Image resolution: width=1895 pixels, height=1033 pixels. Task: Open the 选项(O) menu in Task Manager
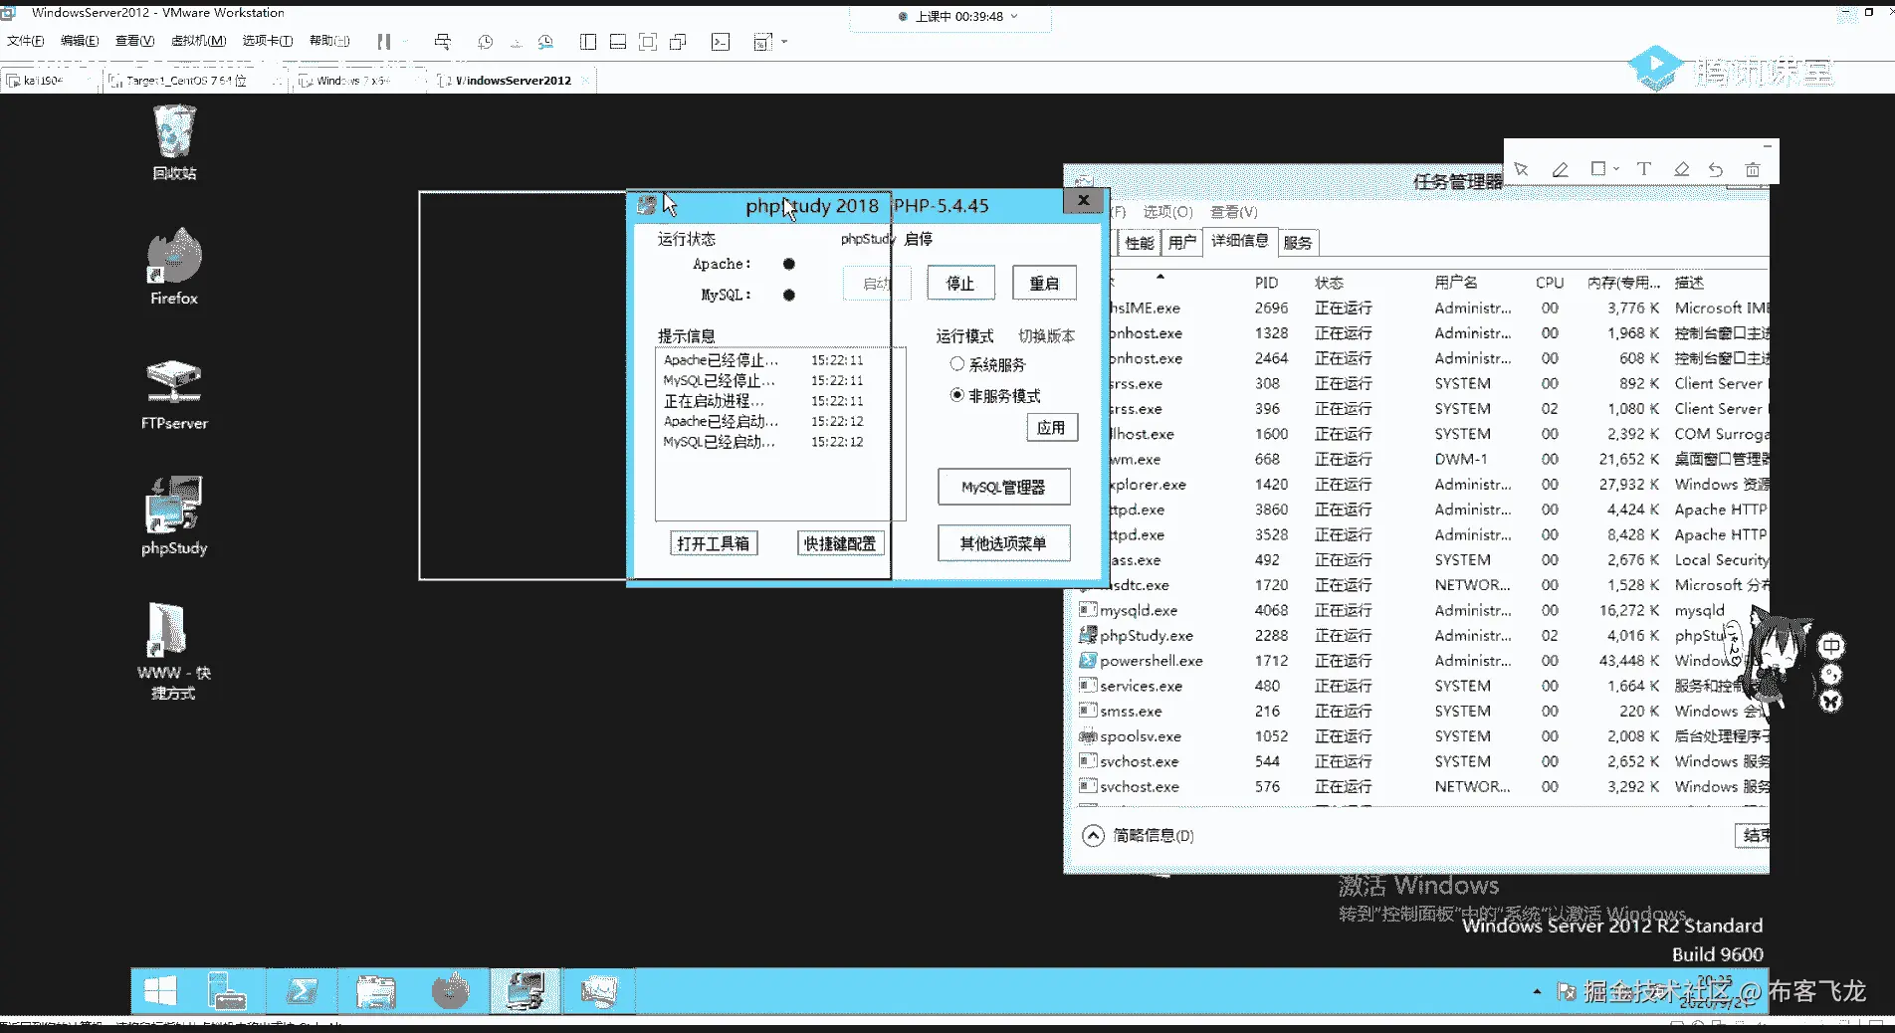point(1167,212)
